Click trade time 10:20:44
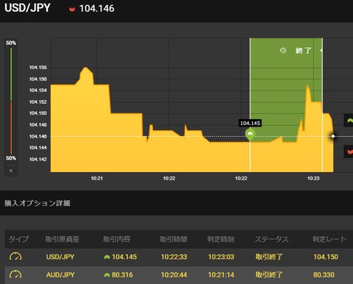The height and width of the screenshot is (284, 353). click(174, 275)
